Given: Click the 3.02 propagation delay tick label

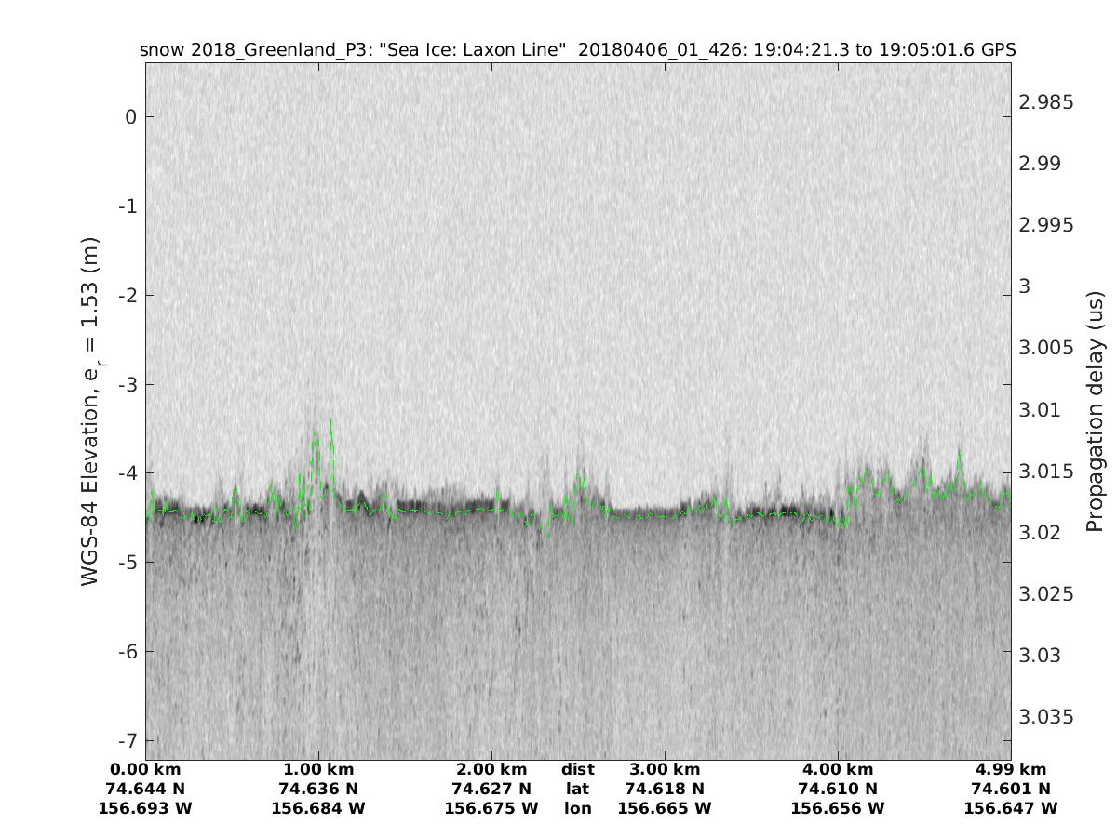Looking at the screenshot, I should click(1039, 532).
